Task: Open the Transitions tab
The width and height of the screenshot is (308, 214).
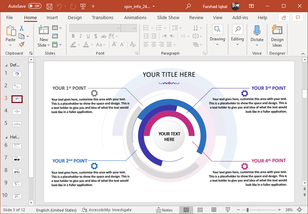Action: pos(103,17)
